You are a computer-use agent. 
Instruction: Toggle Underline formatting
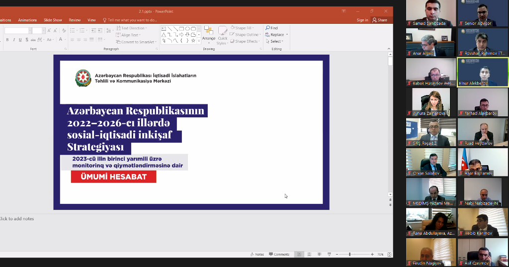[20, 40]
